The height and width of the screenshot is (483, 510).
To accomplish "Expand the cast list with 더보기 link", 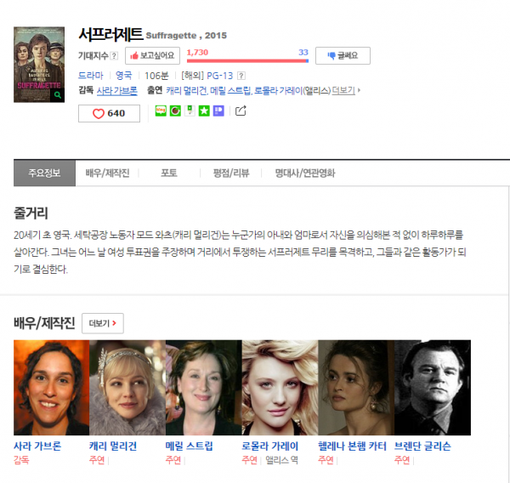I will pos(345,89).
